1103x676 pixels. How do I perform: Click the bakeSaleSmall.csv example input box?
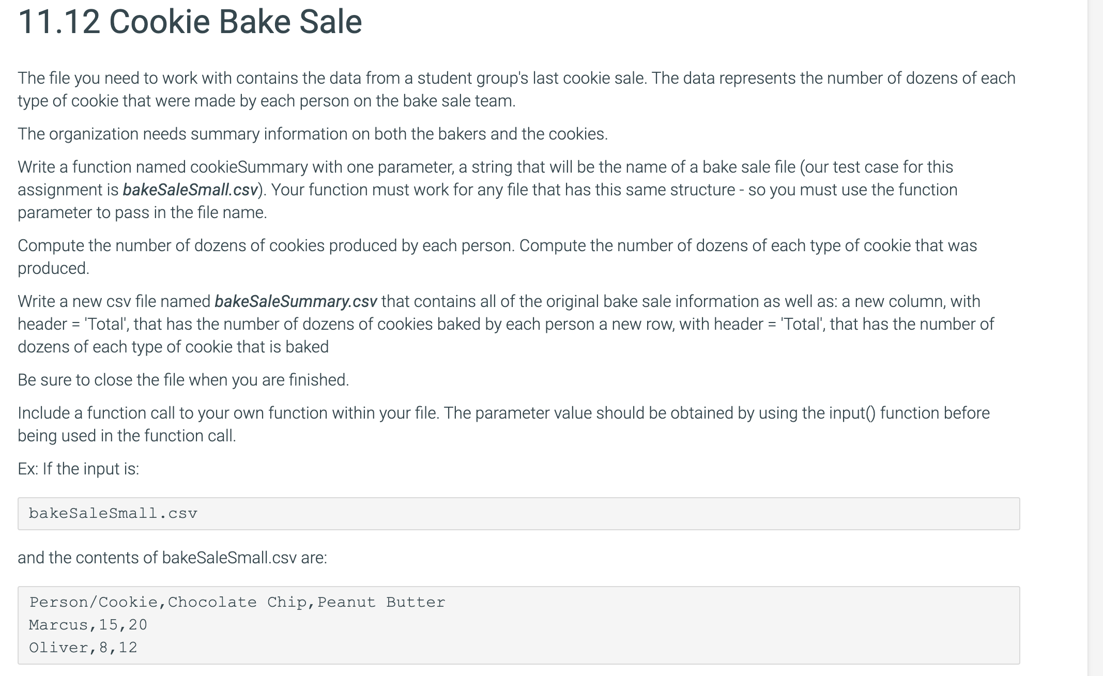[518, 513]
